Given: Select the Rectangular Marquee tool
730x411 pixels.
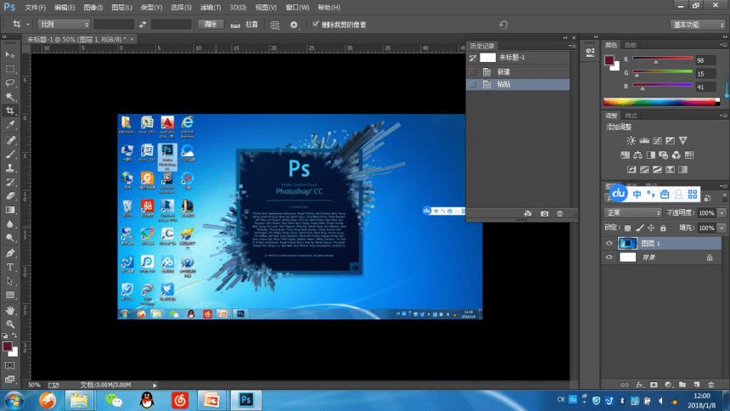Looking at the screenshot, I should pyautogui.click(x=10, y=69).
